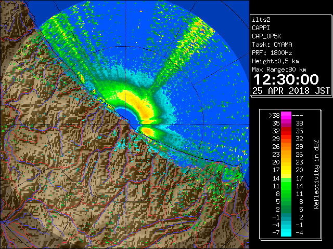333x249 pixels.
Task: Select the -7 legend label
Action: pos(276,233)
